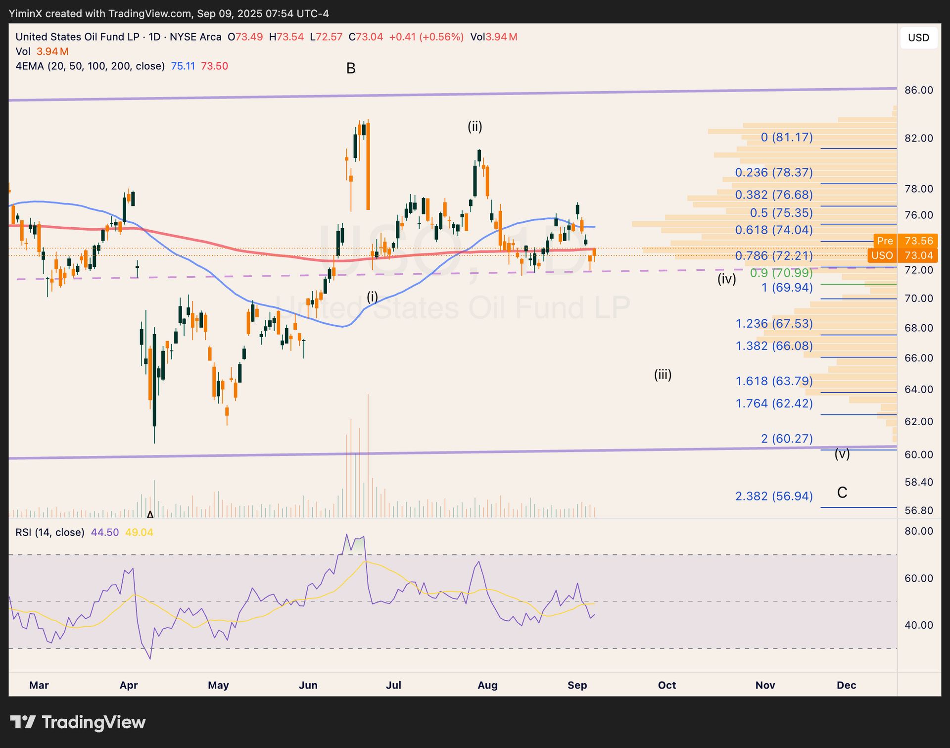Screen dimensions: 950x748
Task: Open the USD currency selector
Action: pos(918,38)
